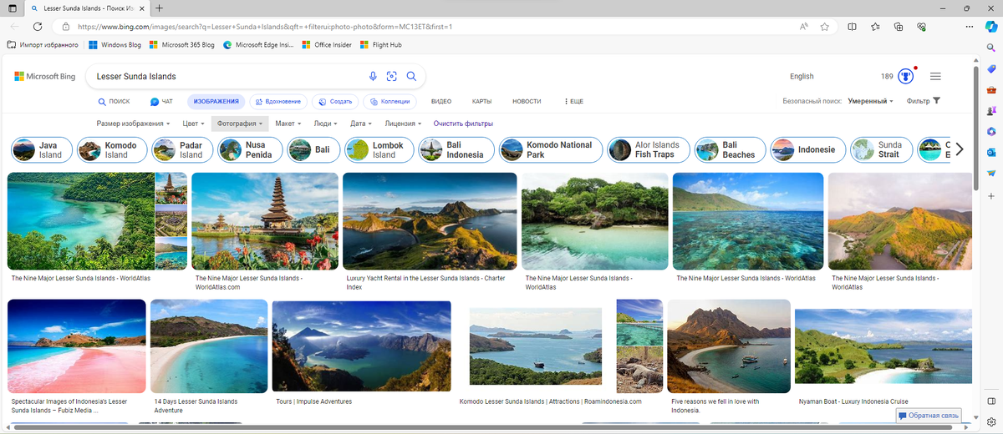The height and width of the screenshot is (434, 1003).
Task: Open Bing hamburger settings menu
Action: [x=935, y=76]
